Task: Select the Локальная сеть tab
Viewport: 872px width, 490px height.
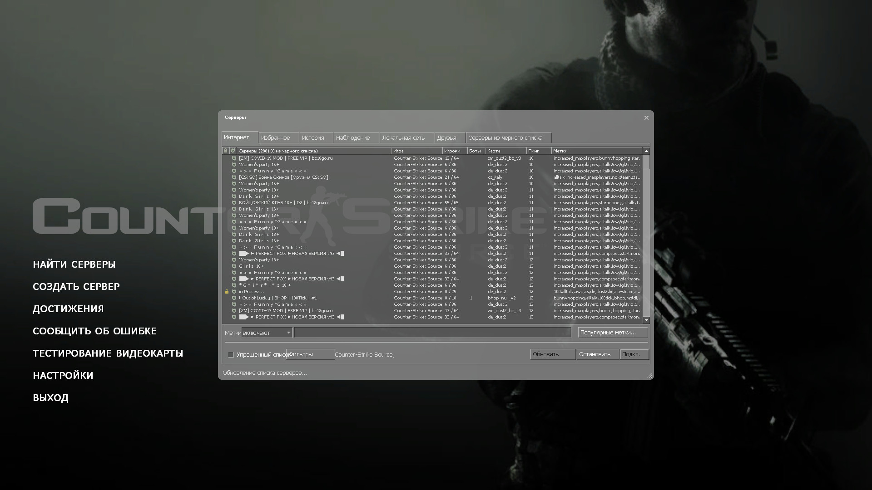Action: (x=406, y=137)
